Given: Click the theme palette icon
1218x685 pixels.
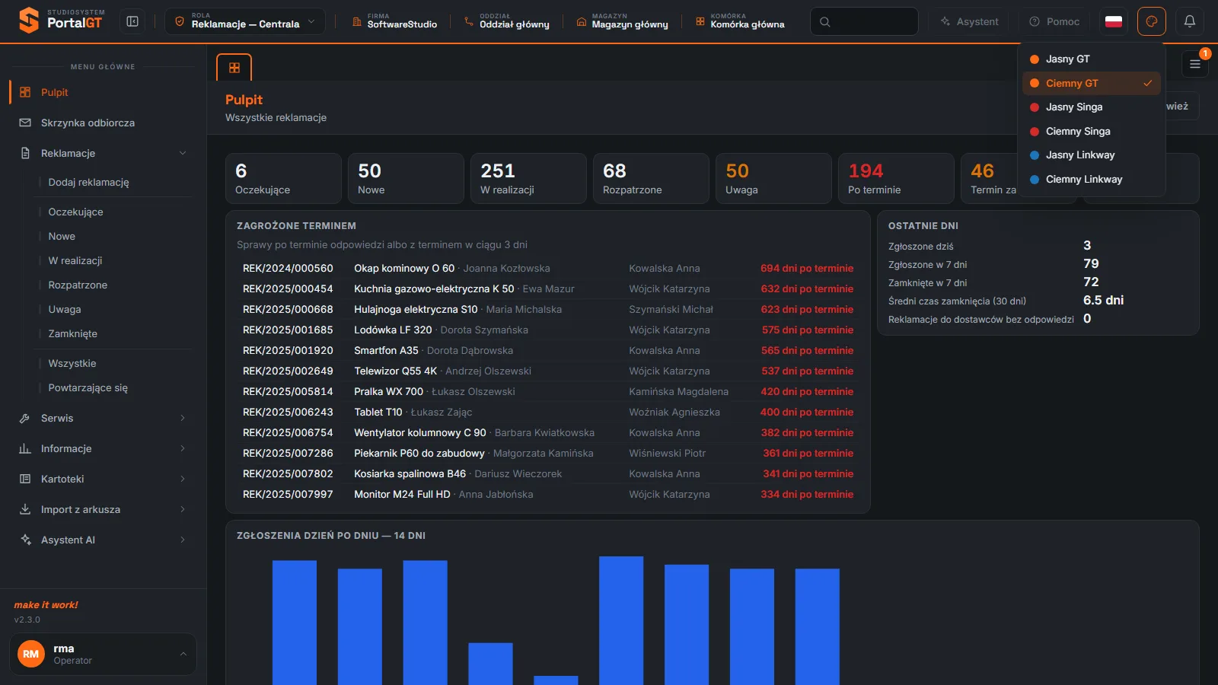Looking at the screenshot, I should (1151, 21).
